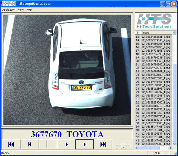The image size is (178, 156).
Task: Select row 20 12_16134714062_1.jpg
Action: [x=154, y=61]
